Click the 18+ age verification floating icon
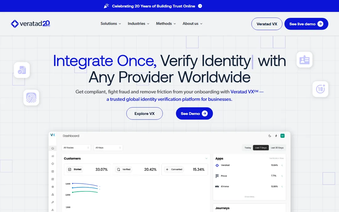Screen dimensions: 339x212 point(320,89)
